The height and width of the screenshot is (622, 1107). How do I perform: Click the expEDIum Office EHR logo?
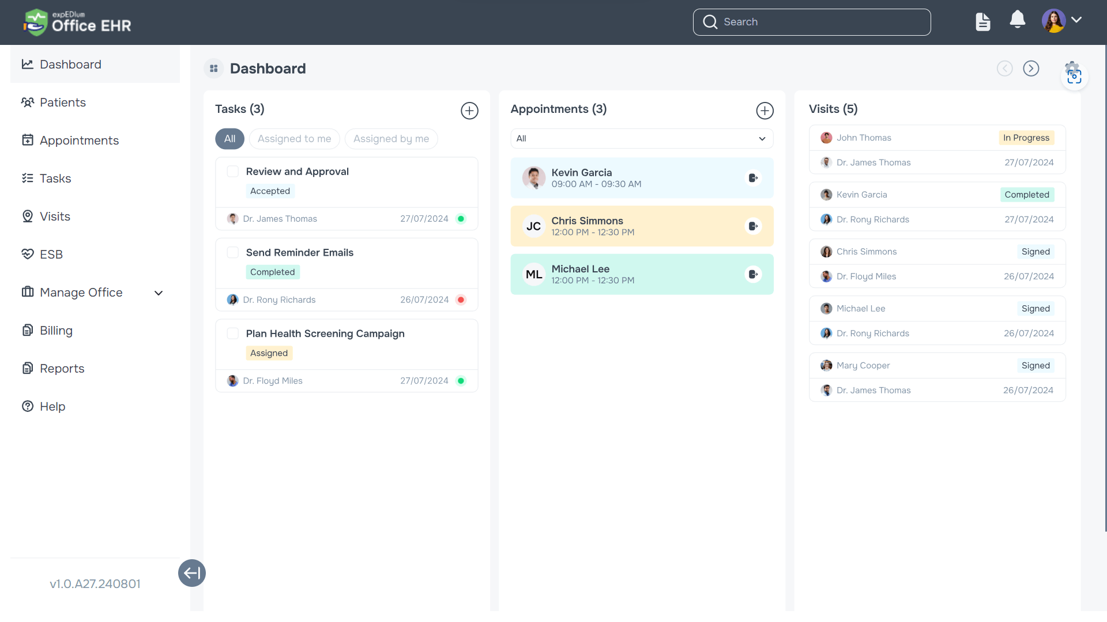77,22
